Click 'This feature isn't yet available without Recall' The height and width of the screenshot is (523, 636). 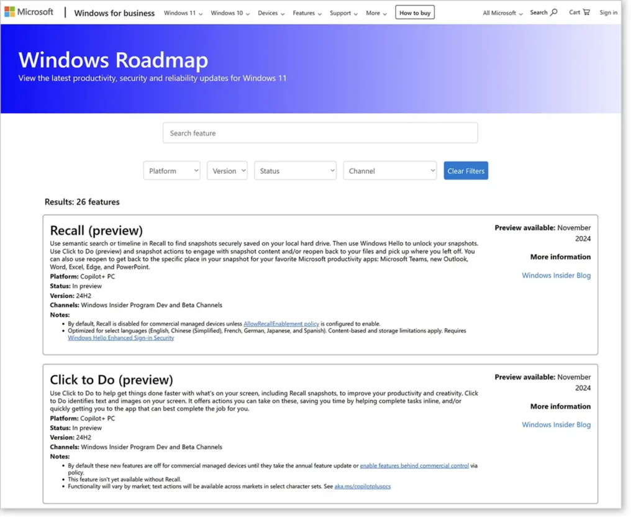pyautogui.click(x=124, y=479)
